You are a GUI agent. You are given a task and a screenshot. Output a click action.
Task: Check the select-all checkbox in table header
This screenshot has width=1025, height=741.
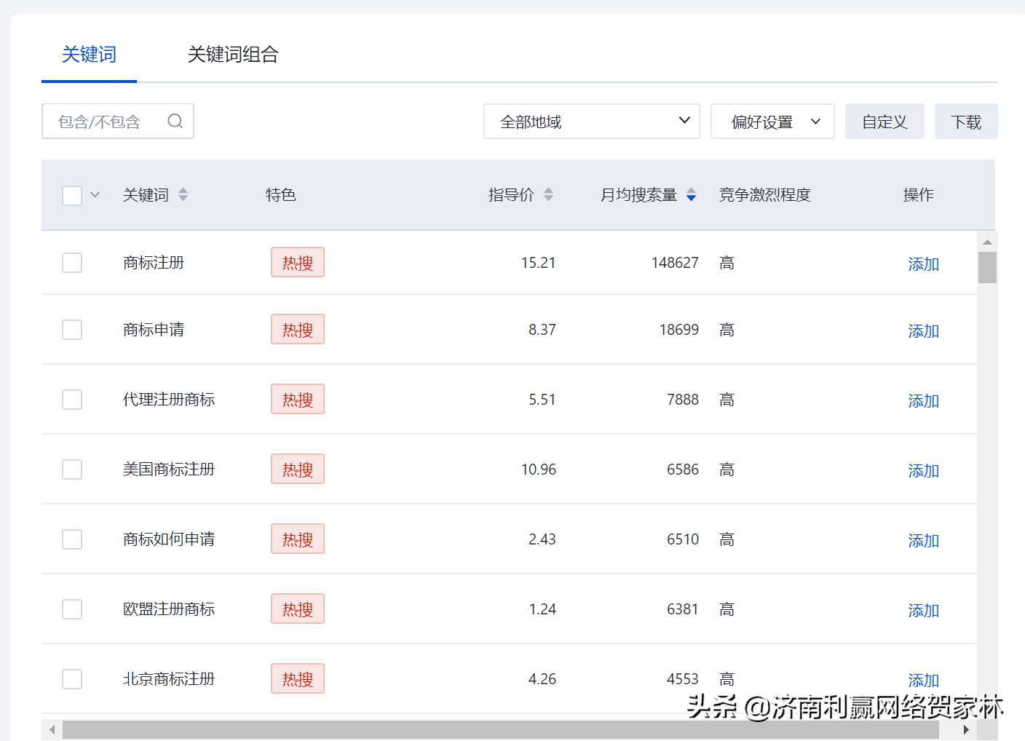(x=71, y=194)
